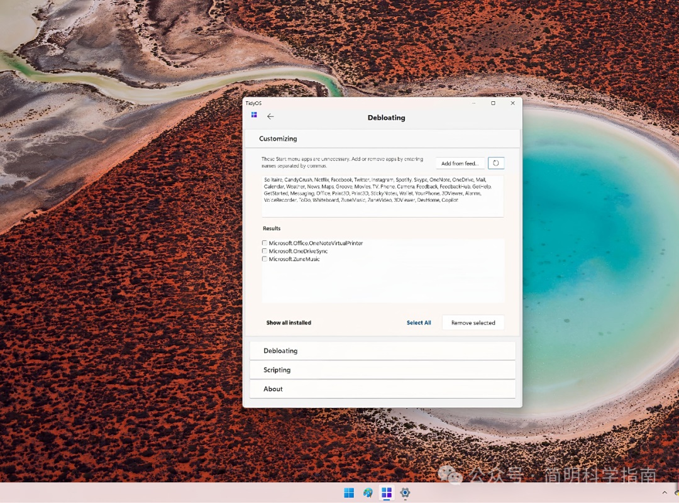Refresh the app list with the reload icon

tap(495, 163)
